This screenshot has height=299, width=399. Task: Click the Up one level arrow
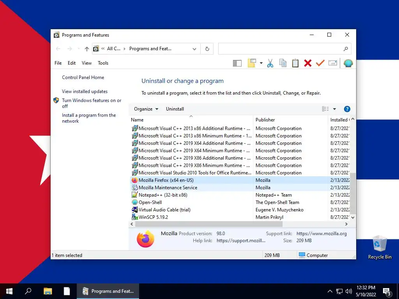pos(87,49)
